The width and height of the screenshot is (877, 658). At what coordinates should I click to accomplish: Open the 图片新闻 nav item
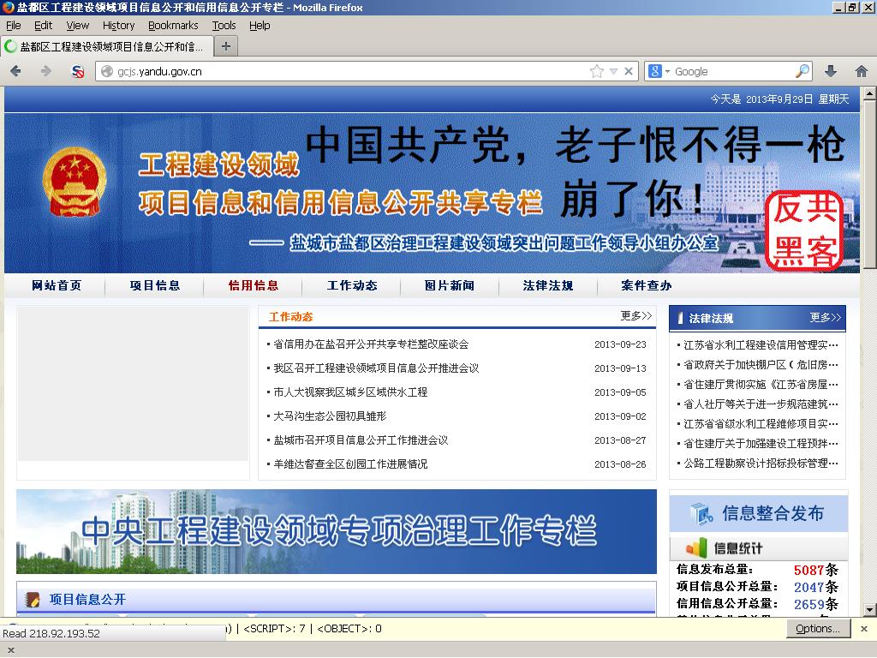(450, 285)
